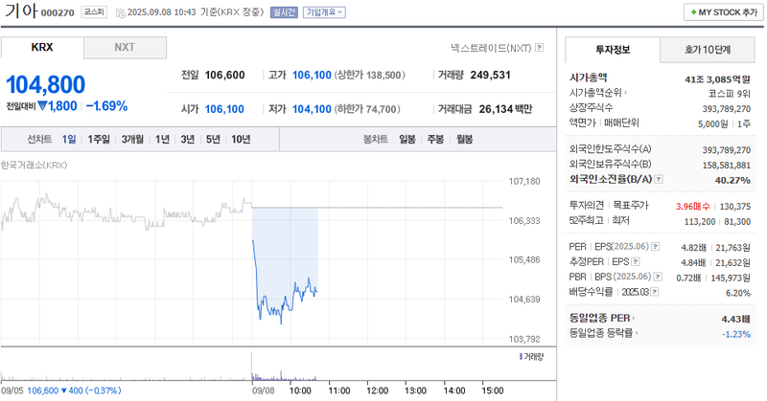
Task: Click the 넥스트레이드(NXT) link
Action: point(491,48)
